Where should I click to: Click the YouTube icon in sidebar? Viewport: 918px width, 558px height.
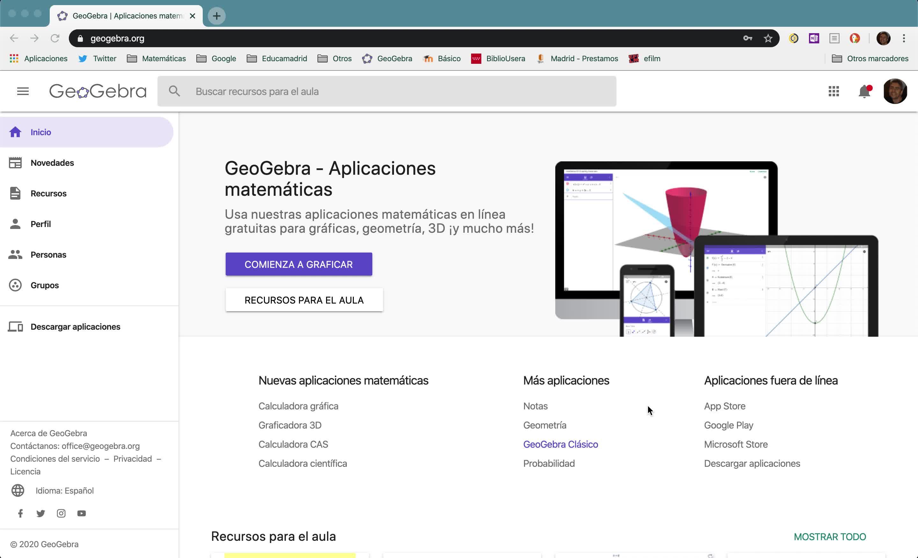[x=82, y=513]
